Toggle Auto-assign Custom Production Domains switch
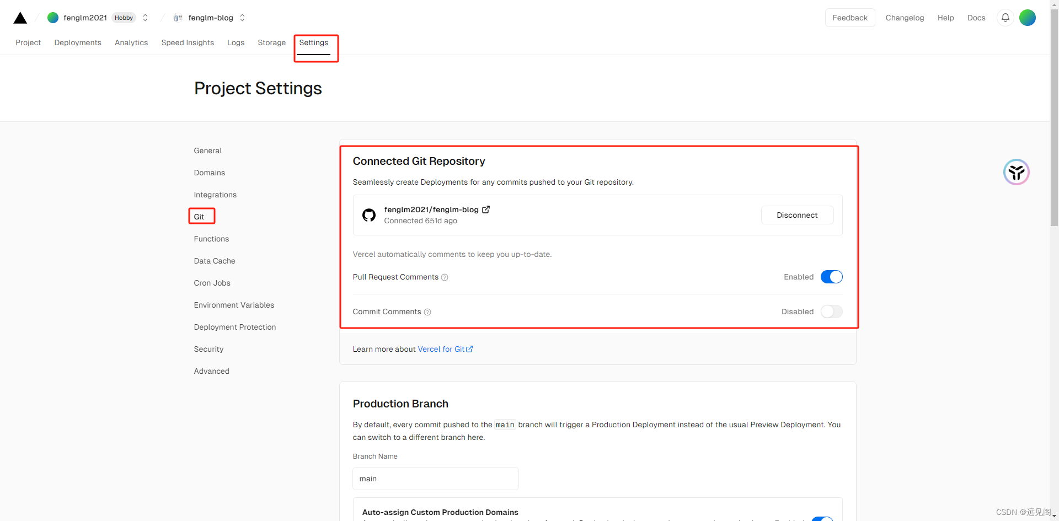The image size is (1059, 521). click(822, 519)
